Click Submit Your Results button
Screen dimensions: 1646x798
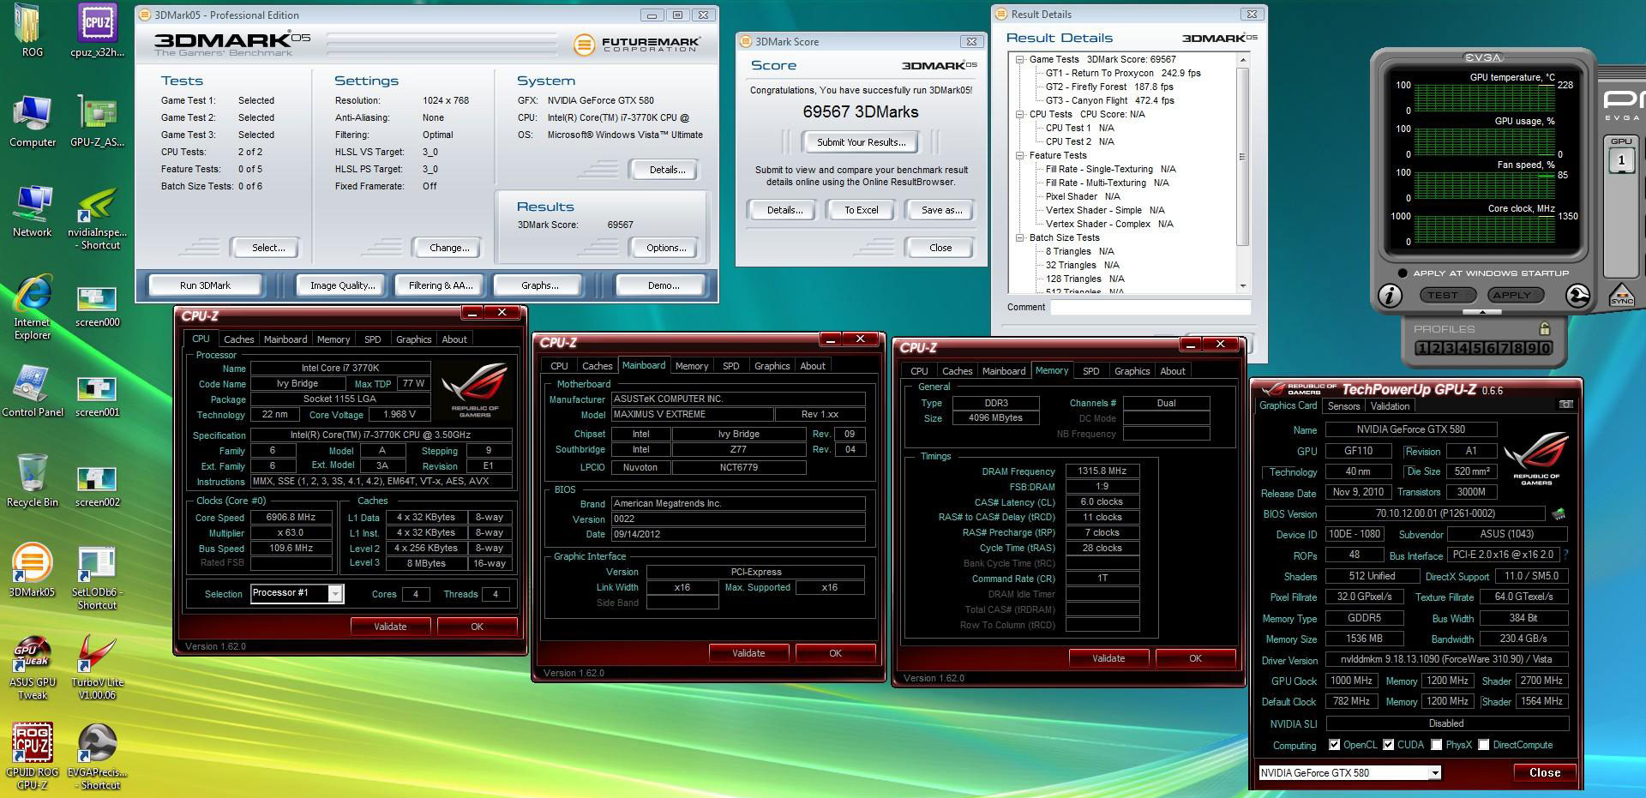(861, 142)
